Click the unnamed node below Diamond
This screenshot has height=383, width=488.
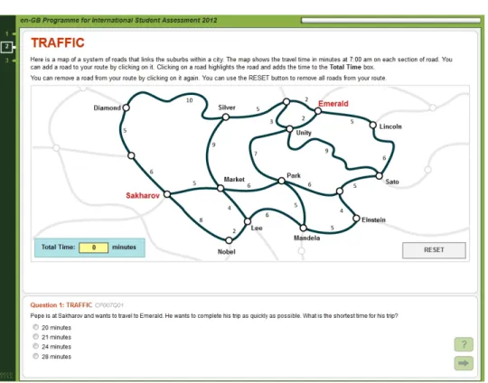pos(131,155)
